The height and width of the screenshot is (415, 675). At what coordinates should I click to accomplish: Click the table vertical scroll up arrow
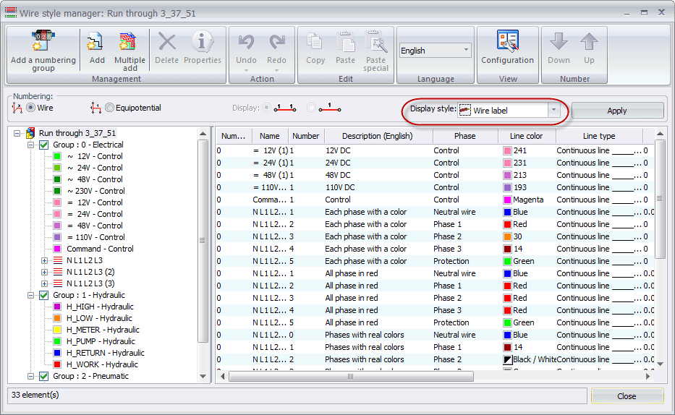coord(660,134)
